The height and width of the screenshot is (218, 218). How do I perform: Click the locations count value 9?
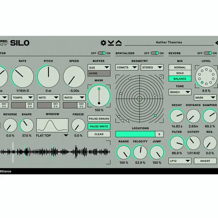tap(159, 134)
